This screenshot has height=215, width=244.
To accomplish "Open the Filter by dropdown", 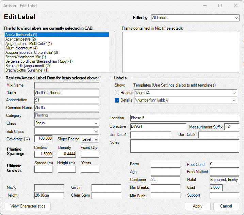I will coord(195,18).
